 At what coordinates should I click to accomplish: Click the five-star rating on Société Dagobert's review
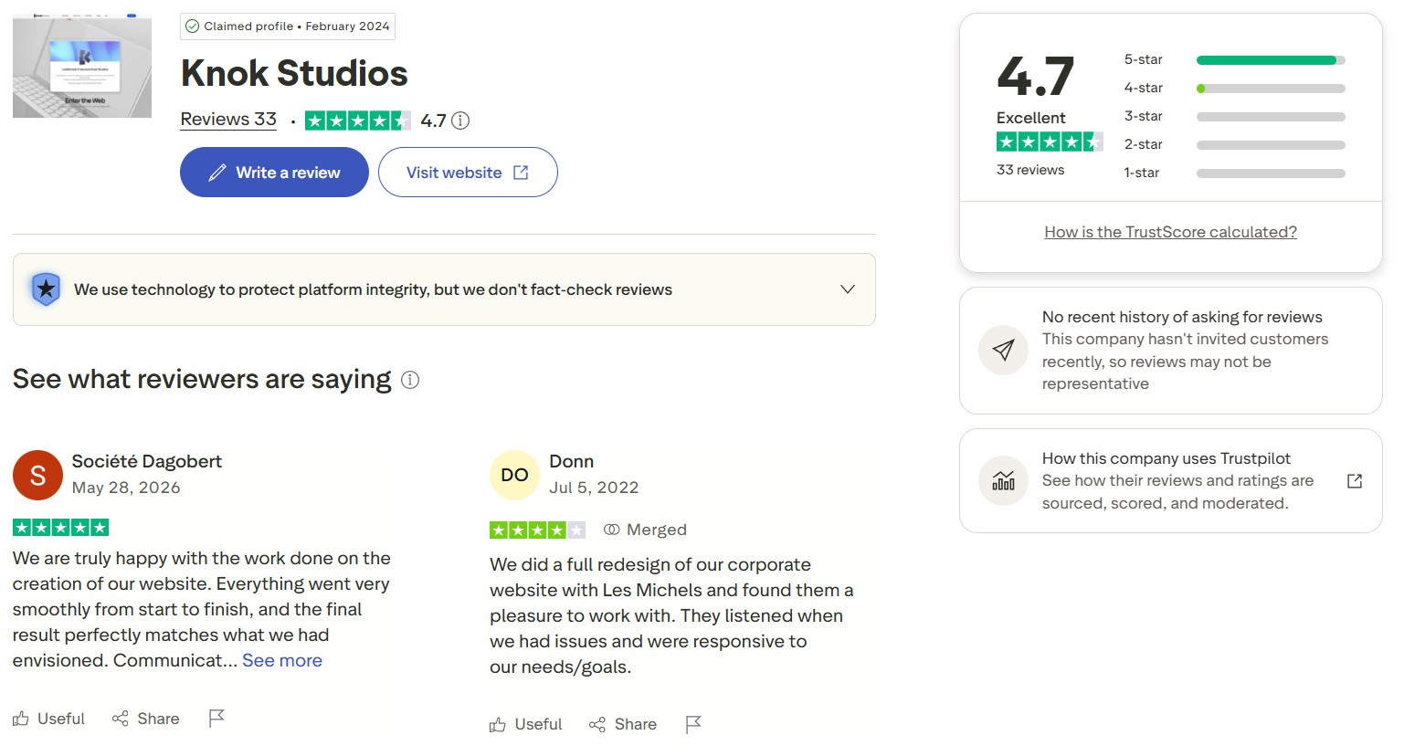[61, 528]
